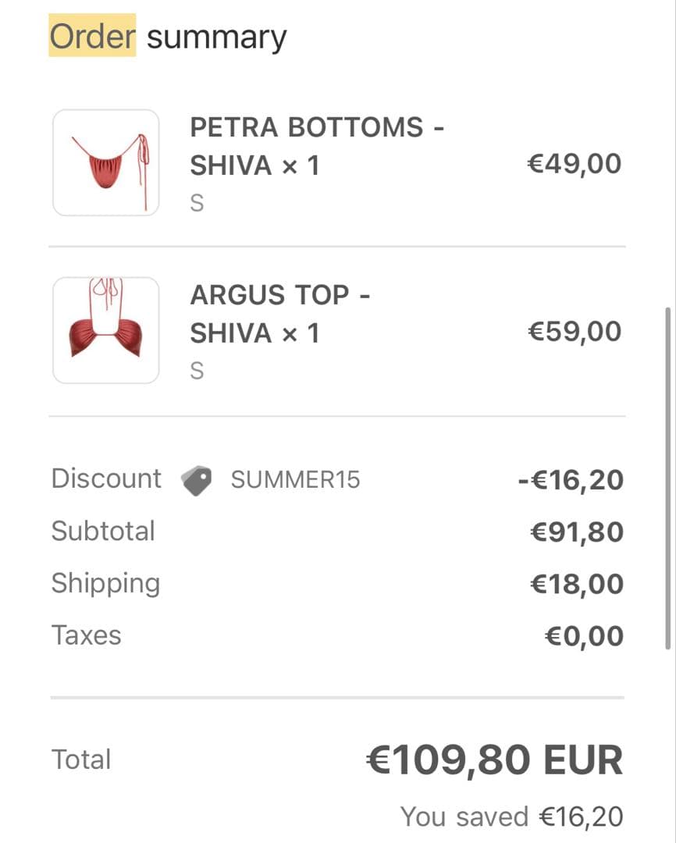Click the Subtotal label
The width and height of the screenshot is (676, 843).
(103, 532)
